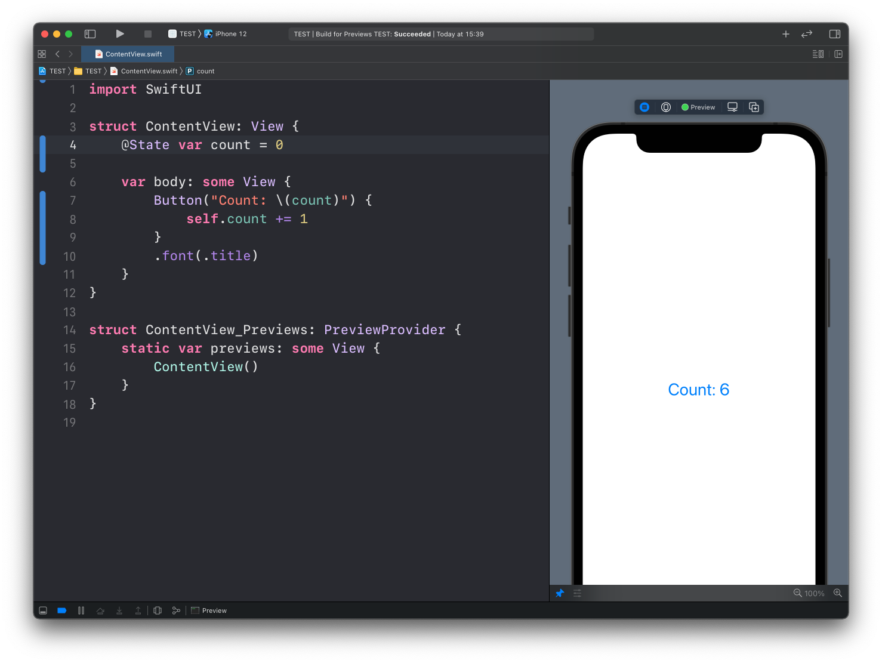Viewport: 882px width, 663px height.
Task: Run the project with the play button
Action: point(120,34)
